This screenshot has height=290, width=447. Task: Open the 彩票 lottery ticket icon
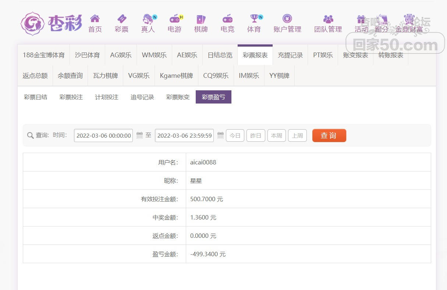tap(121, 19)
